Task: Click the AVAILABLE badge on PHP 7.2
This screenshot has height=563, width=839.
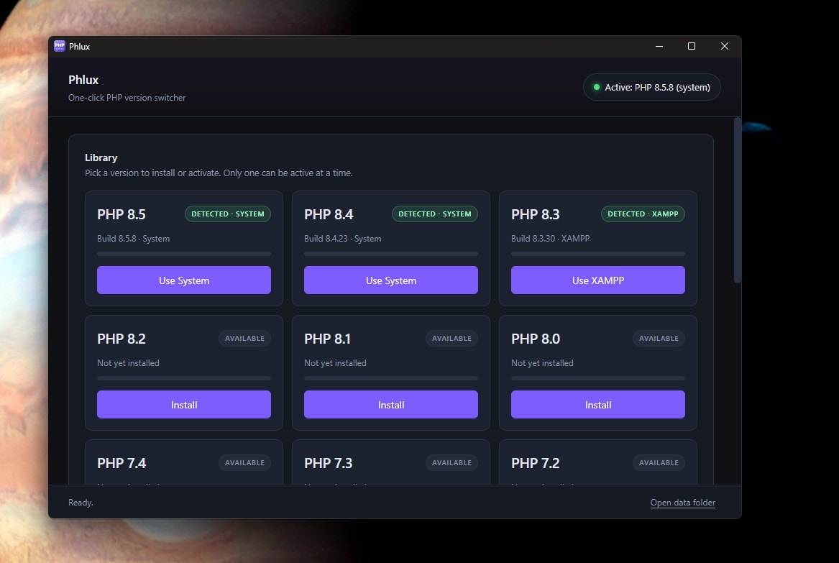Action: tap(659, 462)
